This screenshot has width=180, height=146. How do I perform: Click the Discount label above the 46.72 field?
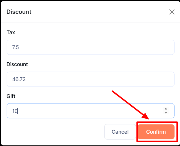coord(17,64)
